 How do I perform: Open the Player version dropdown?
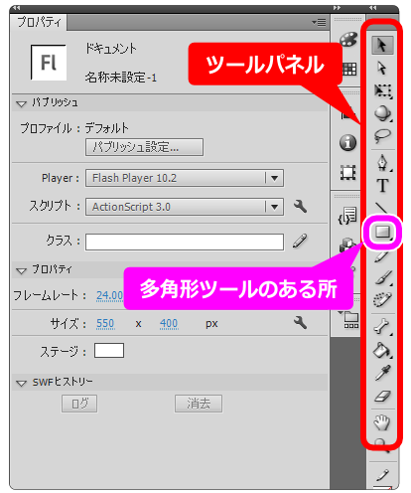(x=185, y=178)
